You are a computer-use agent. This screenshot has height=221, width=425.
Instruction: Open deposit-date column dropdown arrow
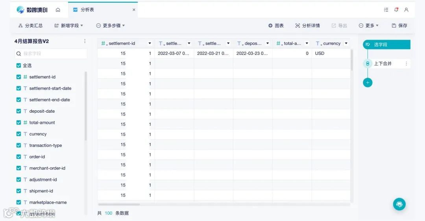click(x=268, y=43)
